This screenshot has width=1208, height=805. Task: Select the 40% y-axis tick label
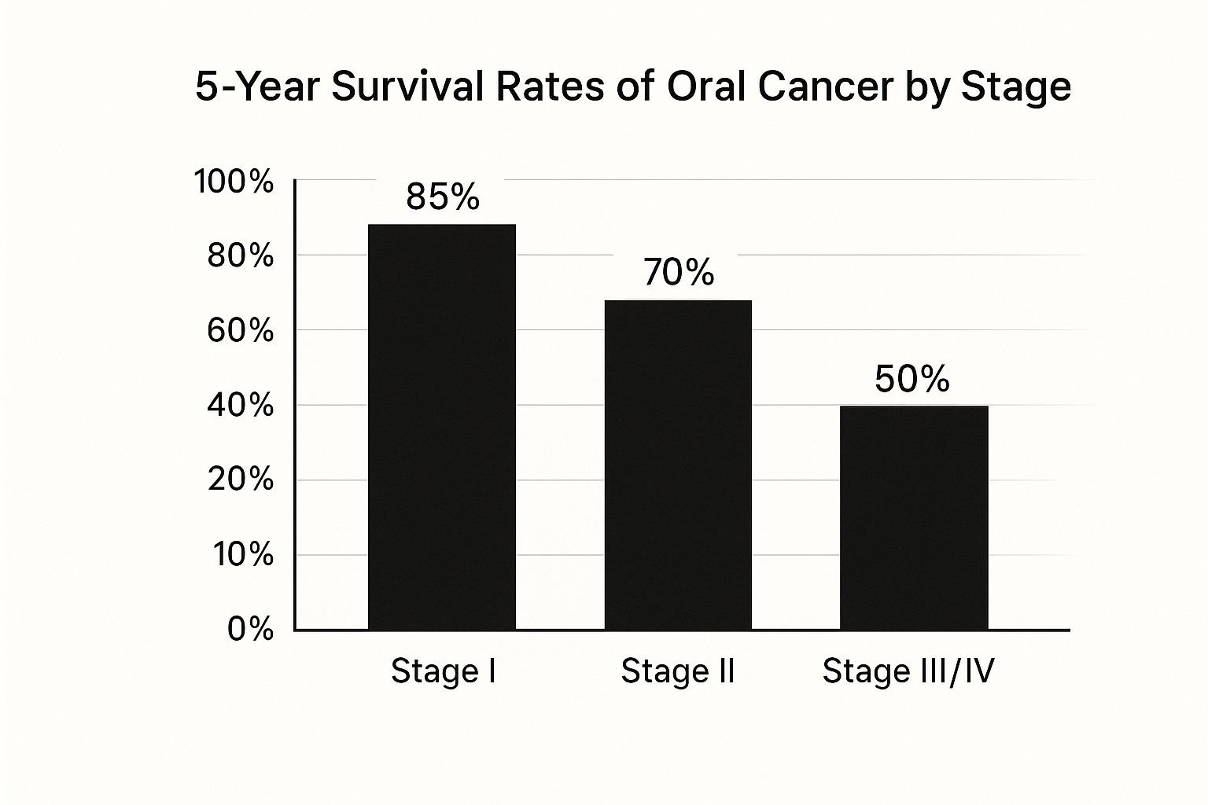pyautogui.click(x=240, y=406)
